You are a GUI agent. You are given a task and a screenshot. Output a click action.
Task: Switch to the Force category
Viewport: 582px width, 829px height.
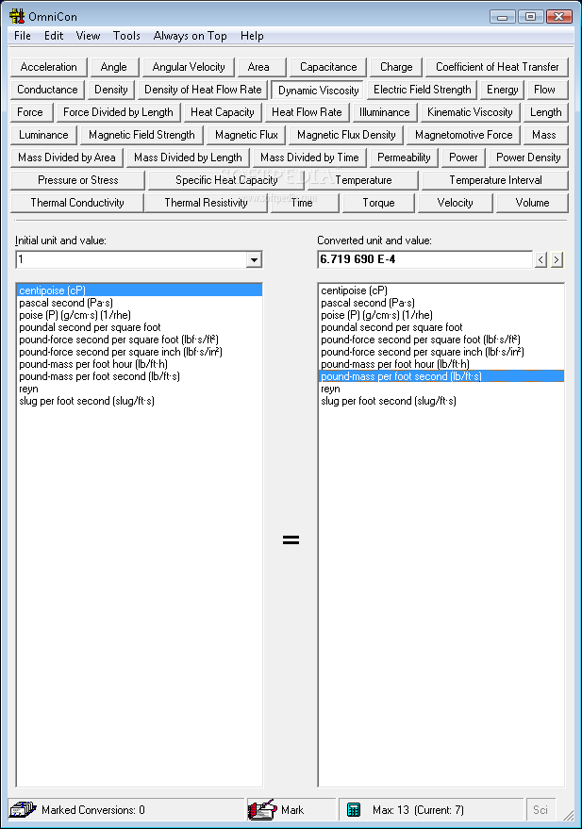(x=30, y=112)
